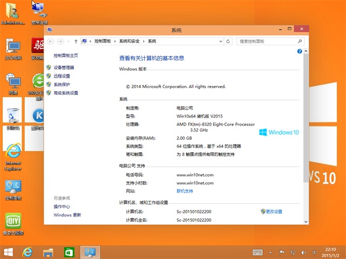Open 远程设置 remote settings link

tap(62, 76)
